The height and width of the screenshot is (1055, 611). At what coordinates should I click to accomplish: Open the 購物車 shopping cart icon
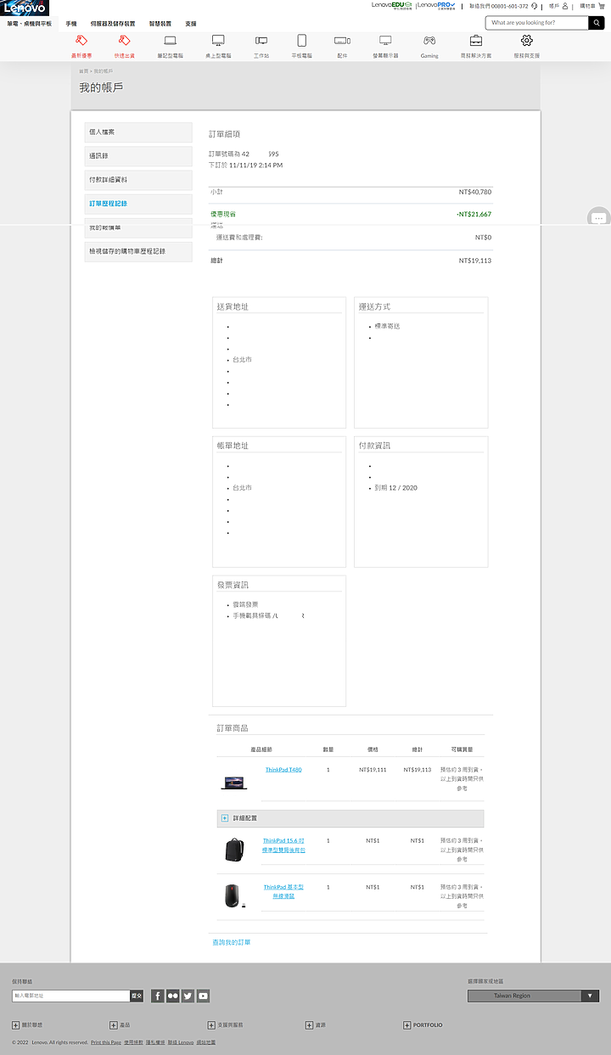[602, 6]
